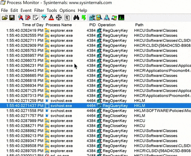This screenshot has height=156, width=191.
Task: Open the Edit menu
Action: pos(14,10)
